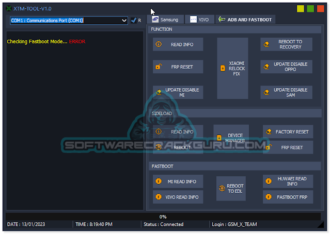The height and width of the screenshot is (234, 330).
Task: Click the red window close button
Action: click(321, 9)
